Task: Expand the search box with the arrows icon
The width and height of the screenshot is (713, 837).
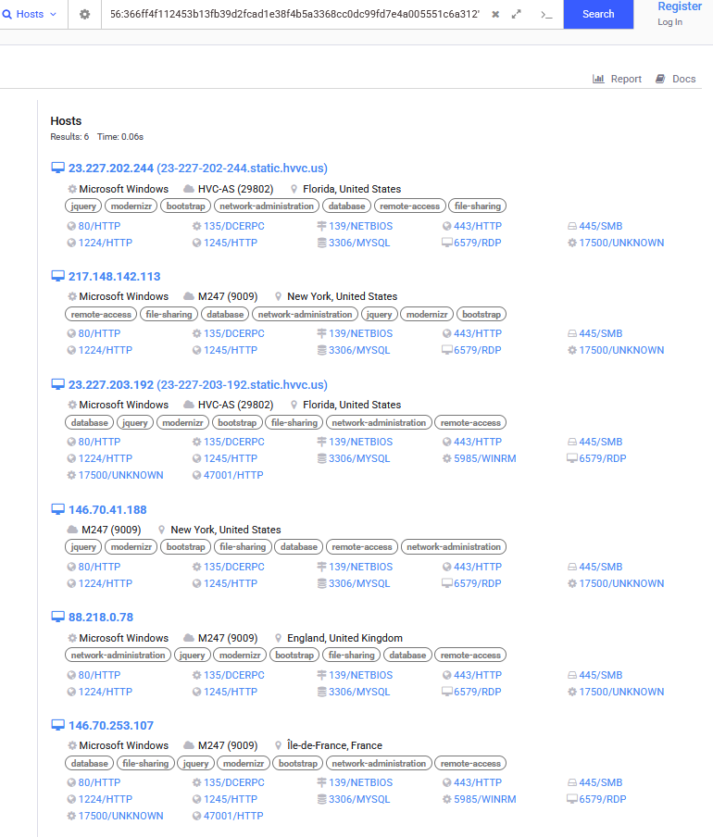Action: pyautogui.click(x=517, y=15)
